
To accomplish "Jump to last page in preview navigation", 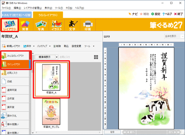I will [178, 132].
